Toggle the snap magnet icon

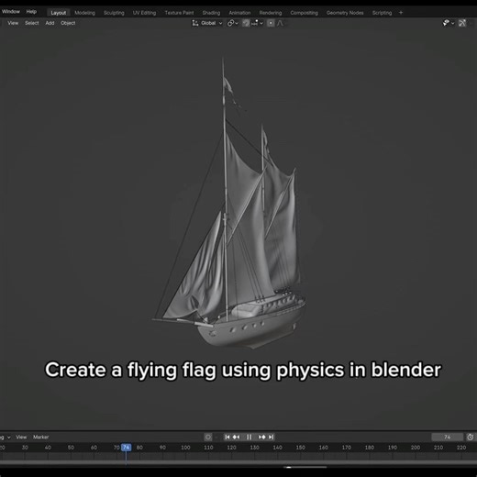[x=246, y=23]
